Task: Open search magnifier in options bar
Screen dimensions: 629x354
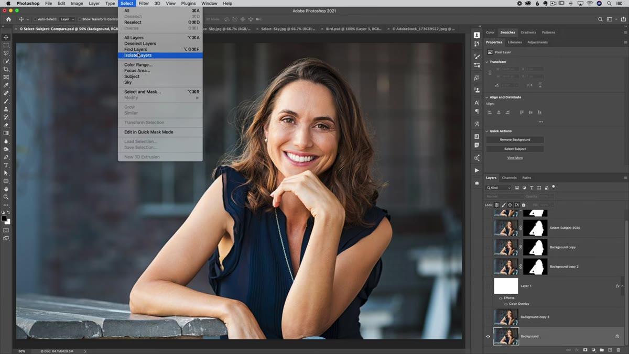Action: point(600,19)
